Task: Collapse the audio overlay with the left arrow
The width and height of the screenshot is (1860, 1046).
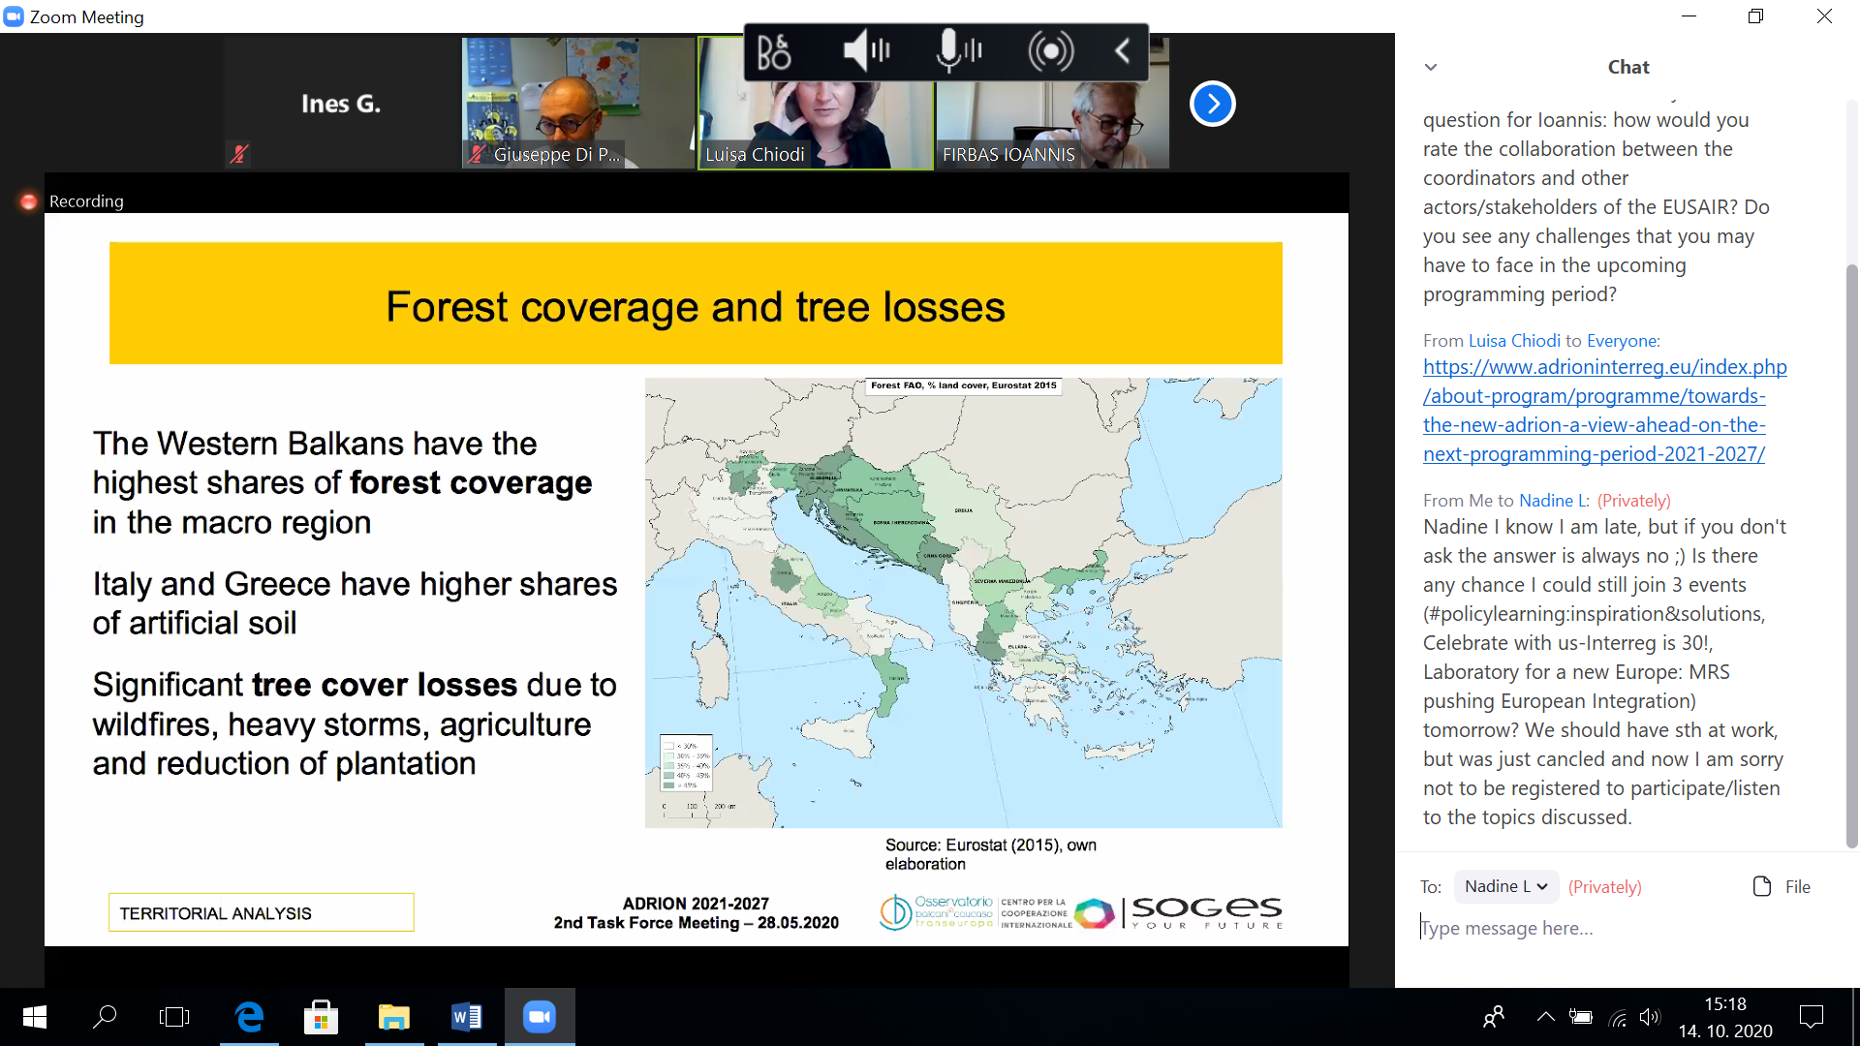Action: 1122,50
